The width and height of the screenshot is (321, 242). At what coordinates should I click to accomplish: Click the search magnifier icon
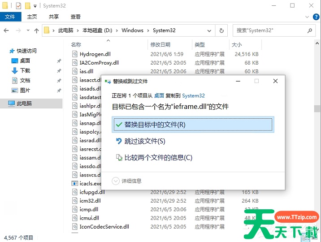310,30
